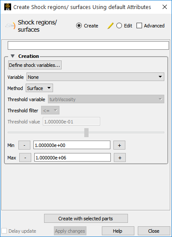Toggle the Delay update checkbox
The width and height of the screenshot is (172, 237).
pos(4,231)
